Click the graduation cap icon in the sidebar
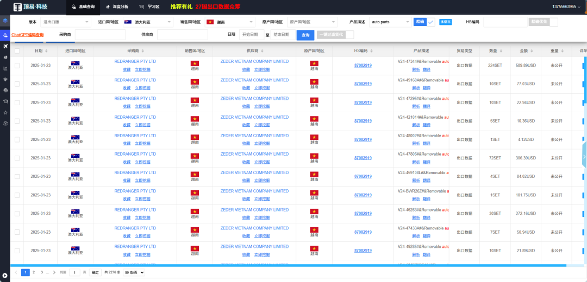The height and width of the screenshot is (282, 587). tap(5, 101)
